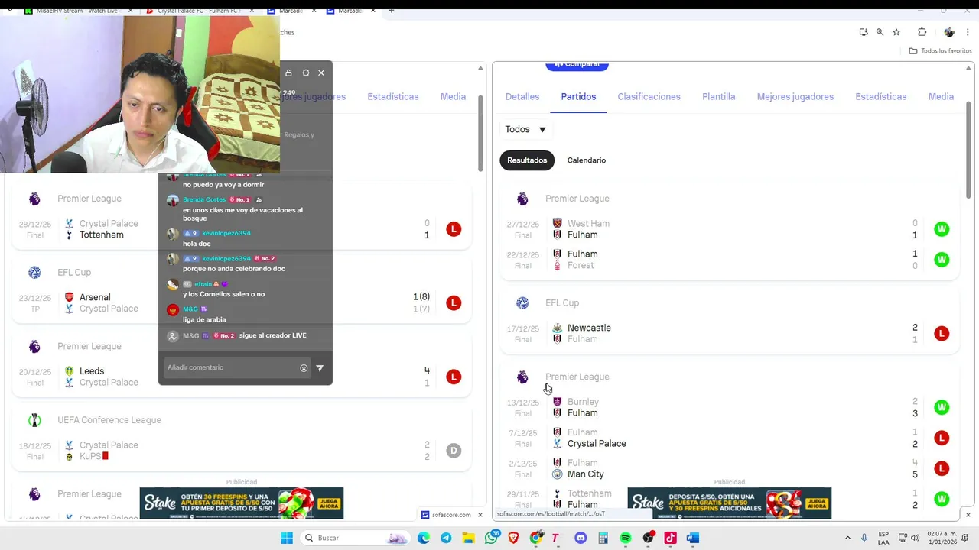Show hidden system tray icons
Image resolution: width=979 pixels, height=550 pixels.
coord(847,538)
